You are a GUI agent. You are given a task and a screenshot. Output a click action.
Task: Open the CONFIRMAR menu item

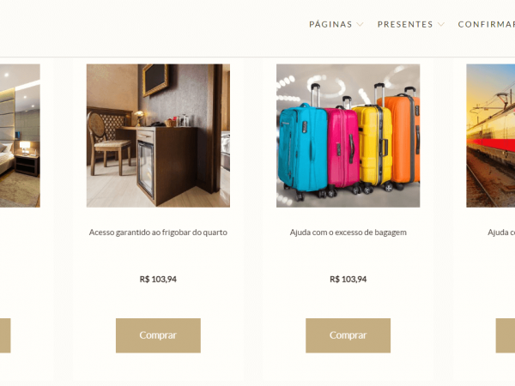487,24
